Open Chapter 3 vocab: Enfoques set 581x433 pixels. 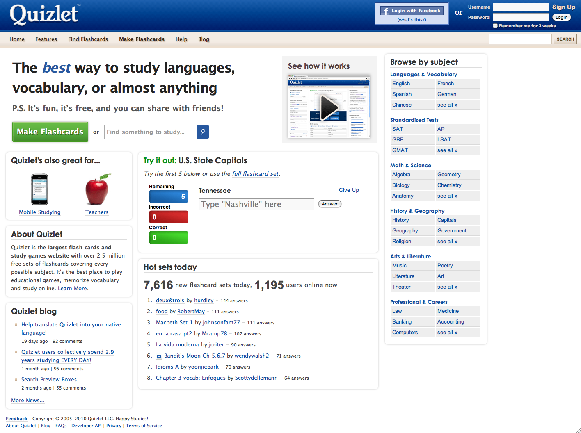[191, 378]
